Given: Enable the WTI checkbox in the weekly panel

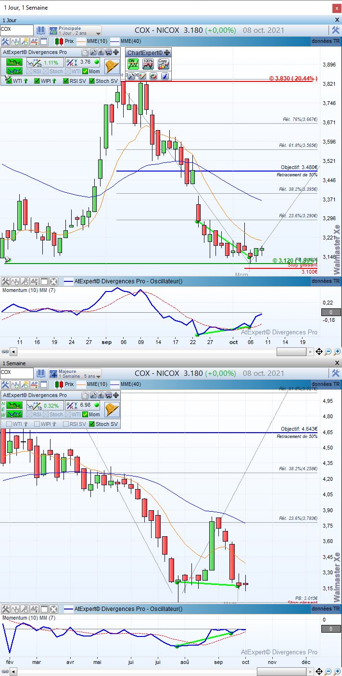Looking at the screenshot, I should pyautogui.click(x=9, y=424).
